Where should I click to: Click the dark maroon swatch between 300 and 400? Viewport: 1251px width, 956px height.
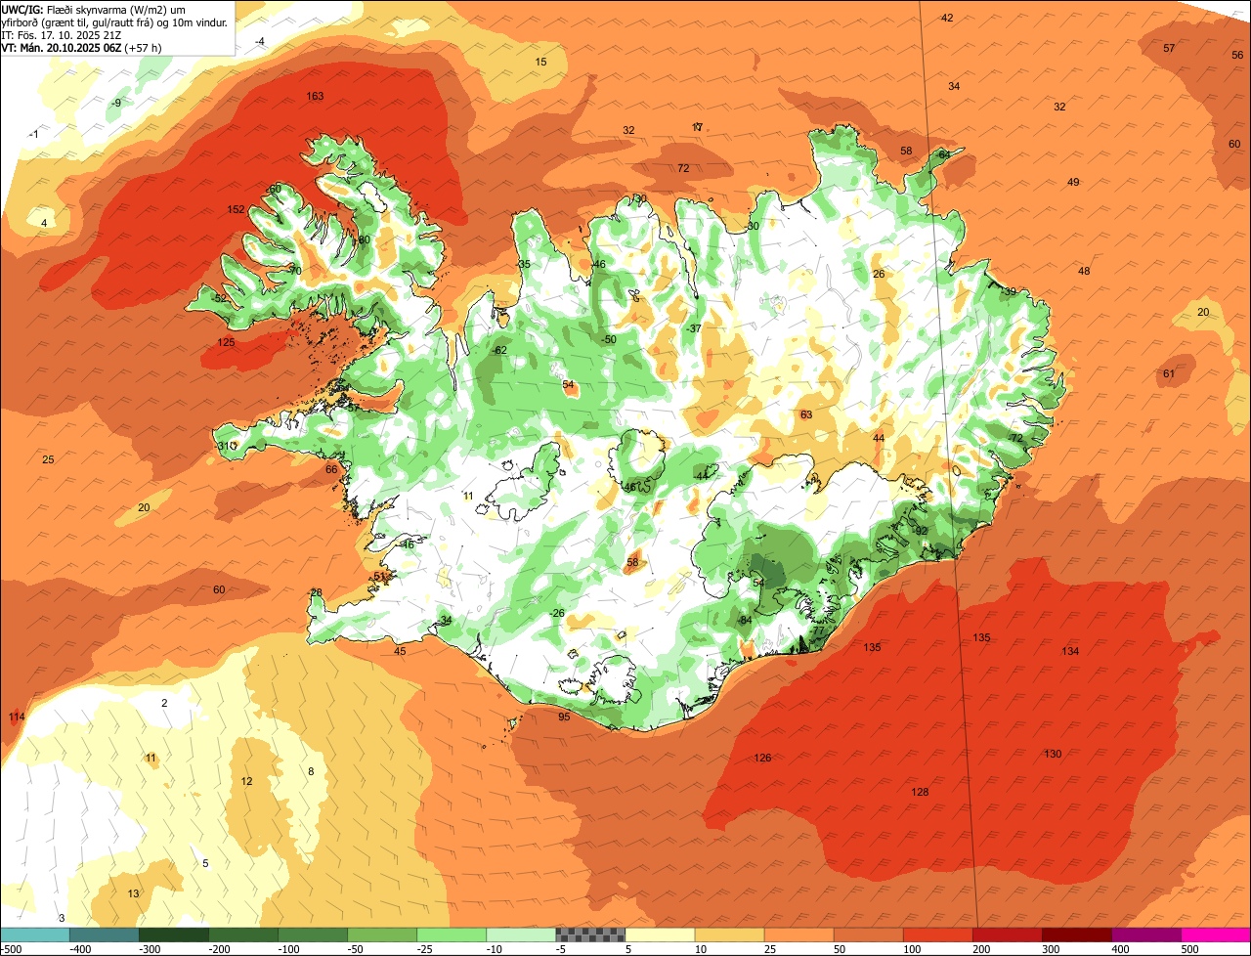1077,934
